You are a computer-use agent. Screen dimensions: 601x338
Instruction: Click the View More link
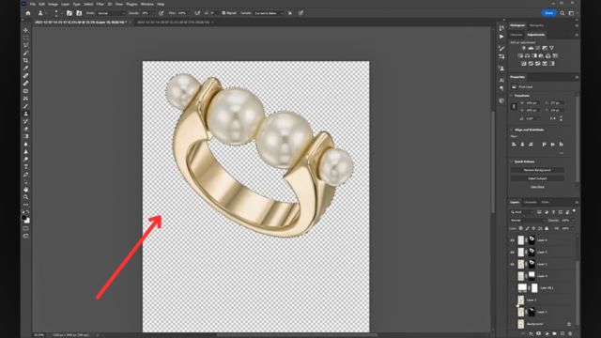[537, 187]
